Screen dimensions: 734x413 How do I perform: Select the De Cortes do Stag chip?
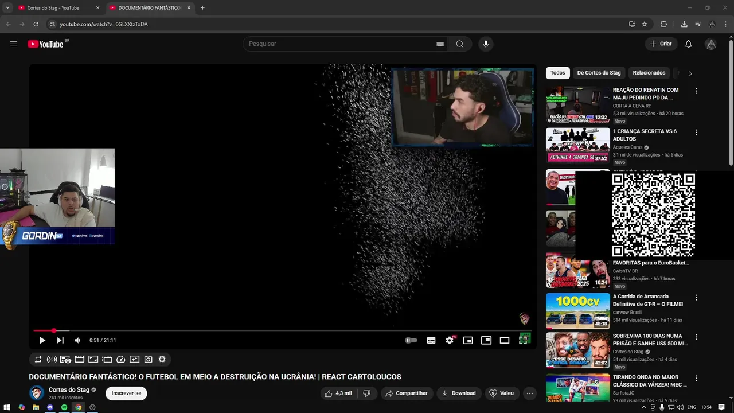tap(599, 73)
